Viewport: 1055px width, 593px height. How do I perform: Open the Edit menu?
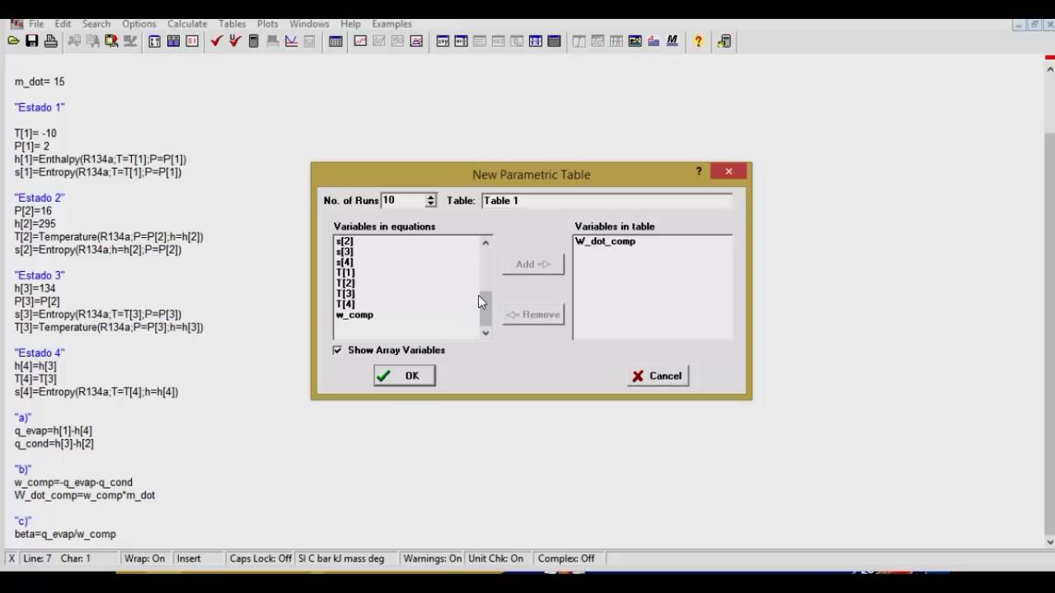coord(63,24)
